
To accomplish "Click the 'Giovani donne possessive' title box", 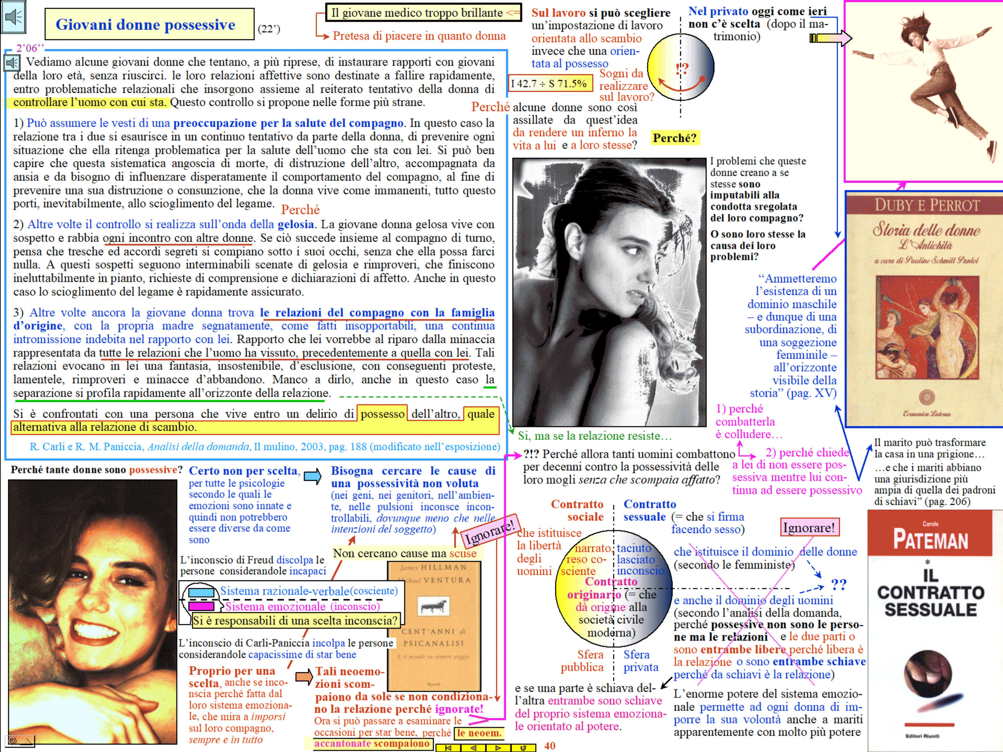I will (149, 24).
